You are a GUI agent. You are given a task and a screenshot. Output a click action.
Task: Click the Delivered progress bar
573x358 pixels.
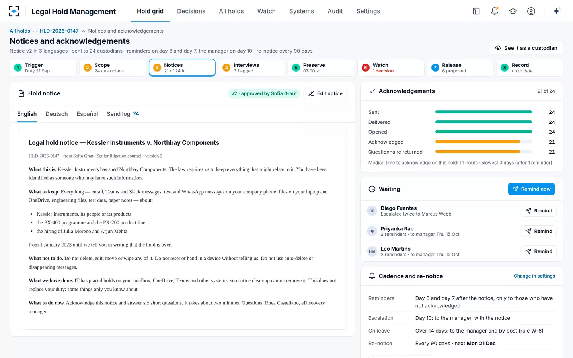point(483,122)
